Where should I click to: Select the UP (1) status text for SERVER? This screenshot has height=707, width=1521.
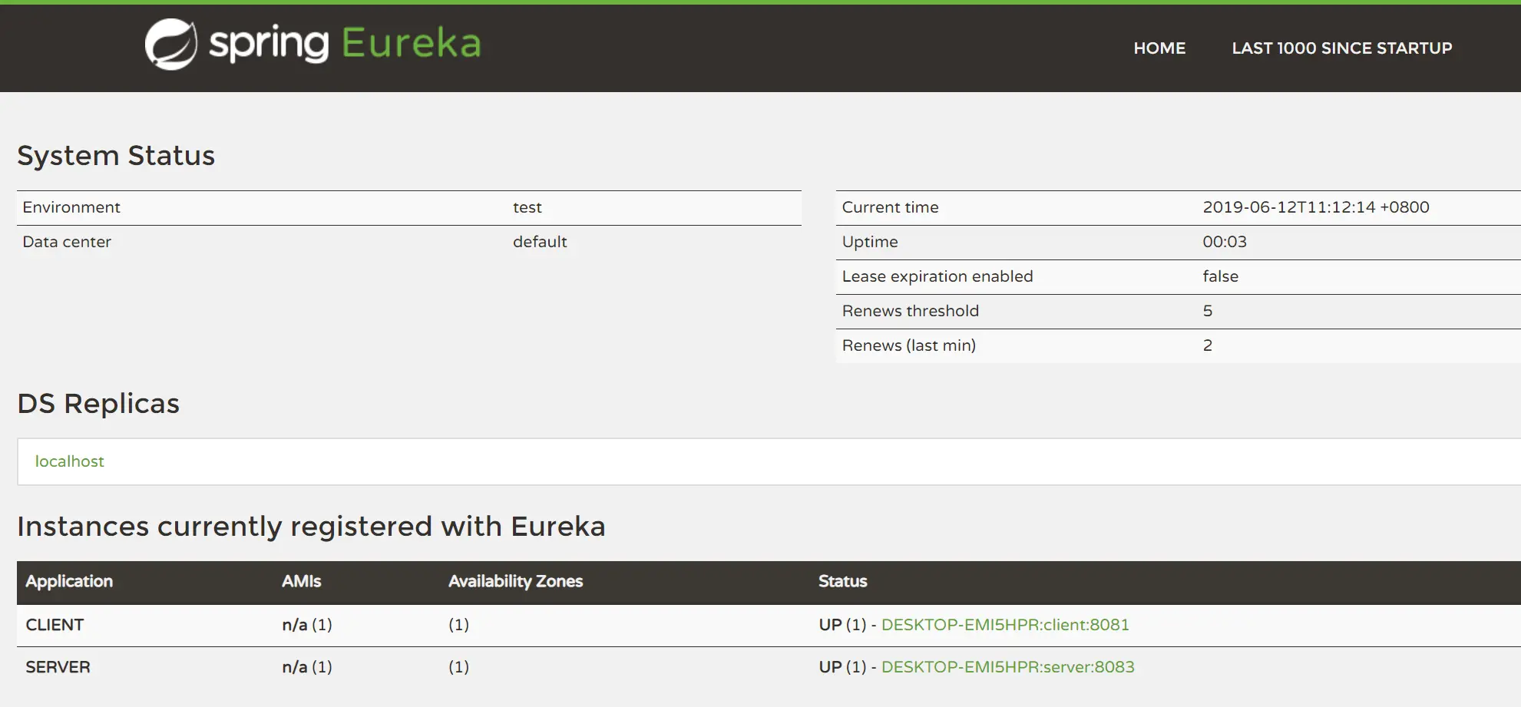click(x=842, y=667)
